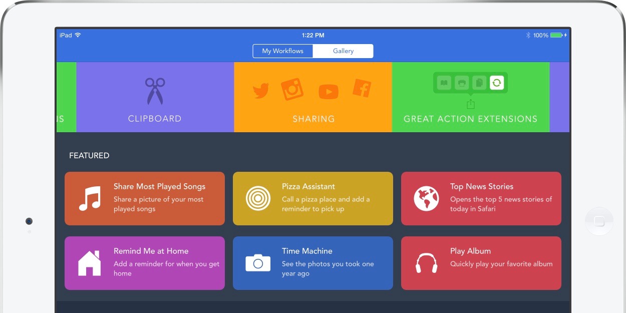Tap the Twitter bird icon in Sharing
626x313 pixels.
(x=260, y=91)
